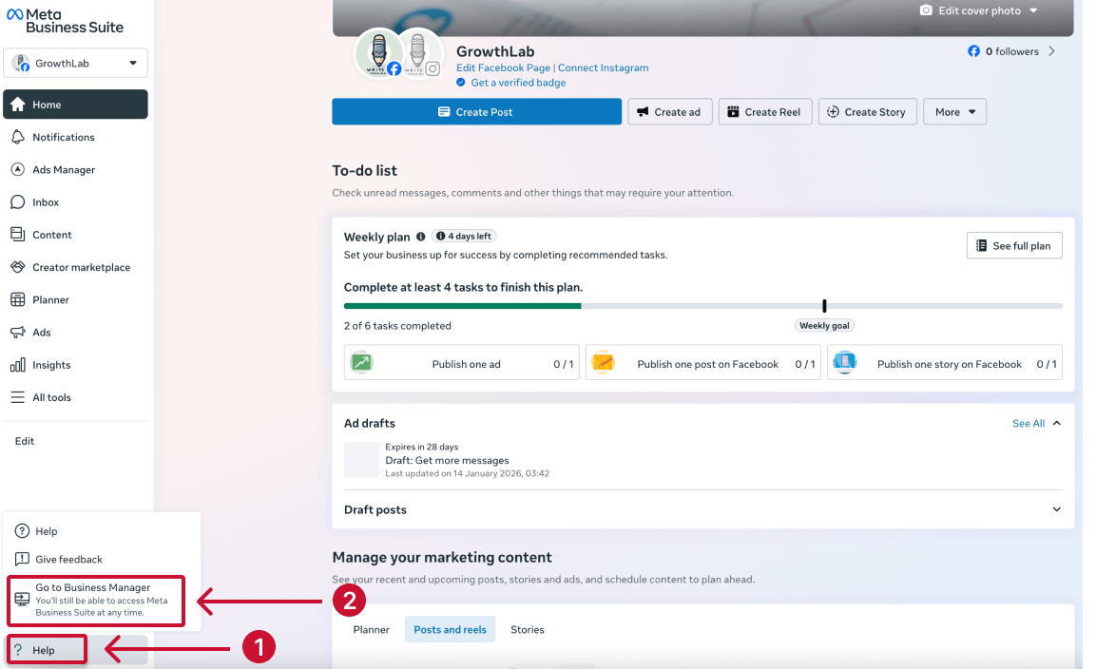Click the Facebook page profile picture
This screenshot has height=669, width=1096.
379,54
